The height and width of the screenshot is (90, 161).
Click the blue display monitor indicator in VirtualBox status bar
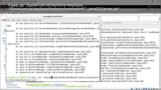click(x=144, y=89)
